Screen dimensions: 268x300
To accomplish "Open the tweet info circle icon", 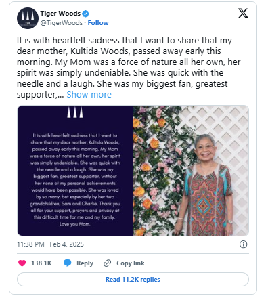I will (x=243, y=244).
